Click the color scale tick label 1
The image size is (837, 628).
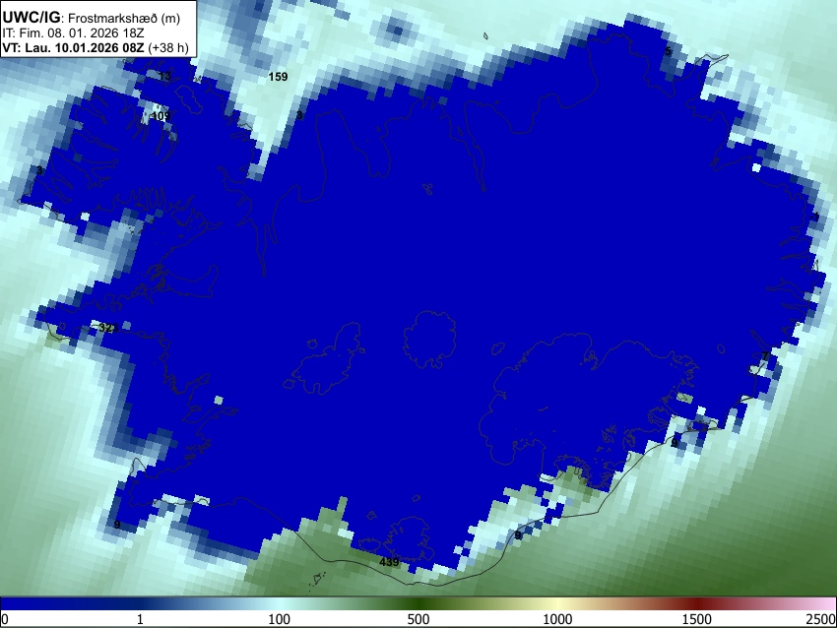pyautogui.click(x=140, y=619)
